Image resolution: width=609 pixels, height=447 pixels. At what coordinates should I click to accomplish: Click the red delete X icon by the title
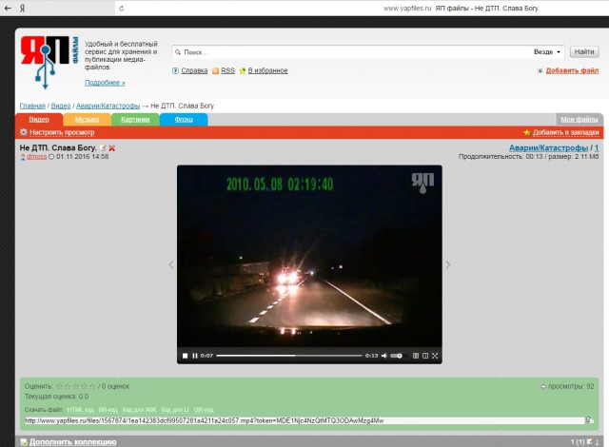tap(112, 147)
